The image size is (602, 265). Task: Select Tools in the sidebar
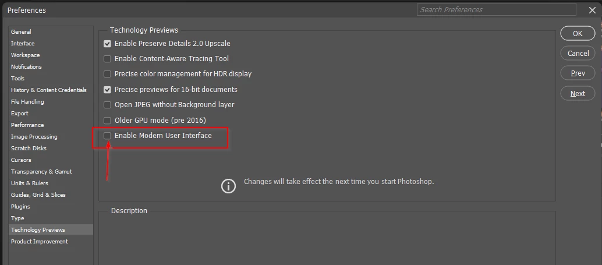(51, 79)
